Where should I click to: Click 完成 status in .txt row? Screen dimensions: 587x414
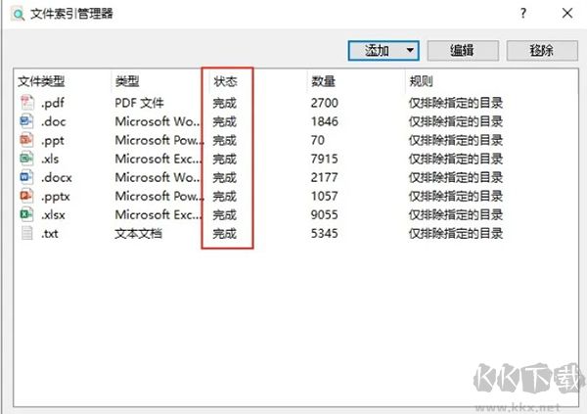tap(225, 233)
